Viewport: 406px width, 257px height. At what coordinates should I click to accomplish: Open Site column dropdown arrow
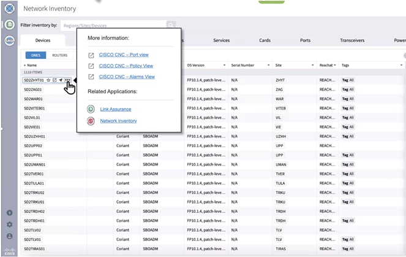point(312,65)
